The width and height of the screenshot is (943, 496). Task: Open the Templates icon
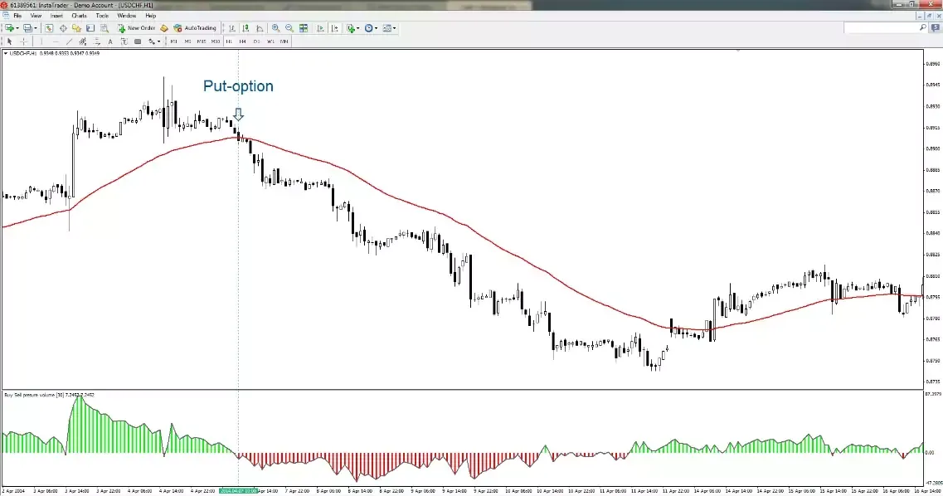tap(386, 28)
